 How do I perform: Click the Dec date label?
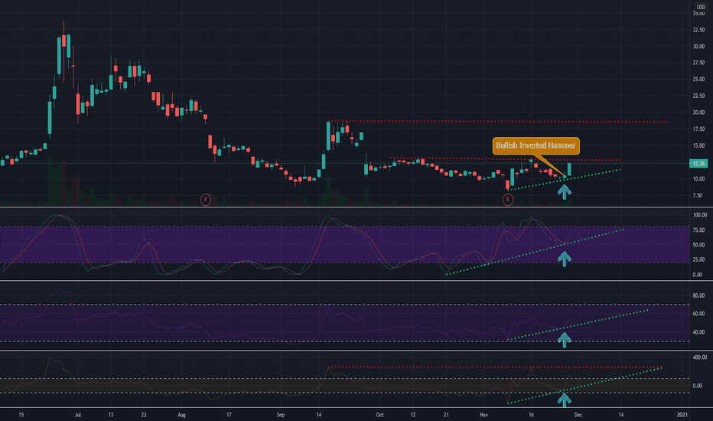(x=578, y=415)
